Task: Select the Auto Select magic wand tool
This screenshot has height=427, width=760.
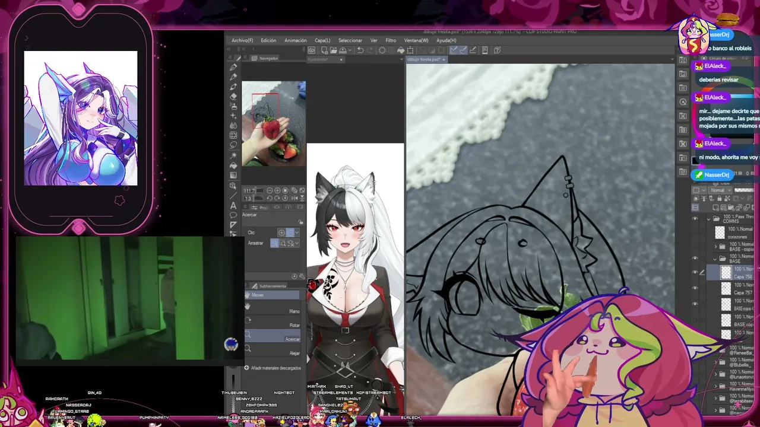Action: tap(233, 155)
